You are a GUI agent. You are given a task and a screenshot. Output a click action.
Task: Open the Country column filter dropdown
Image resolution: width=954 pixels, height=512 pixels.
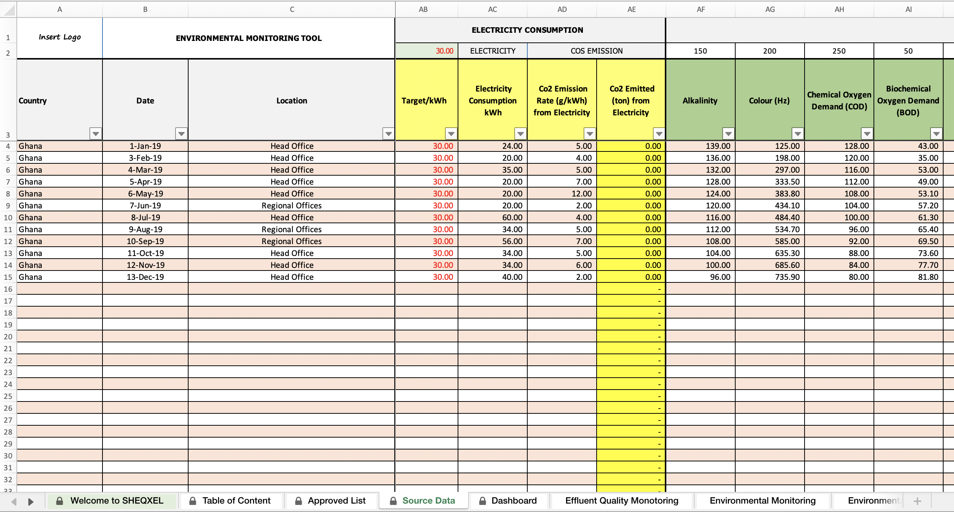coord(96,134)
